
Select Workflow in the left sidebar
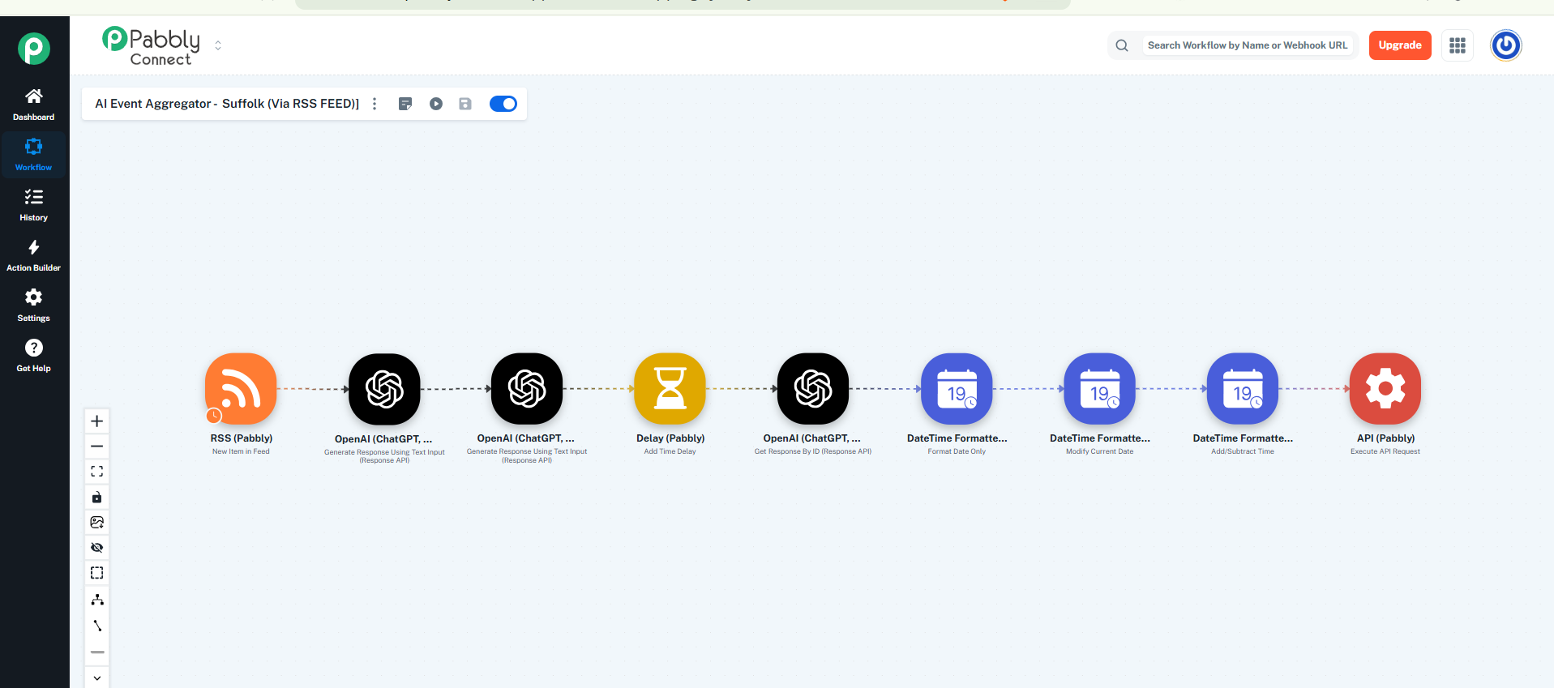point(33,155)
